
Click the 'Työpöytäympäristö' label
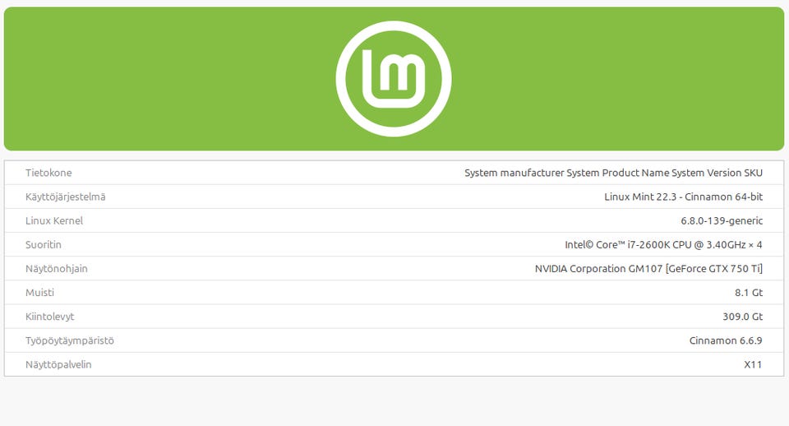tap(69, 340)
